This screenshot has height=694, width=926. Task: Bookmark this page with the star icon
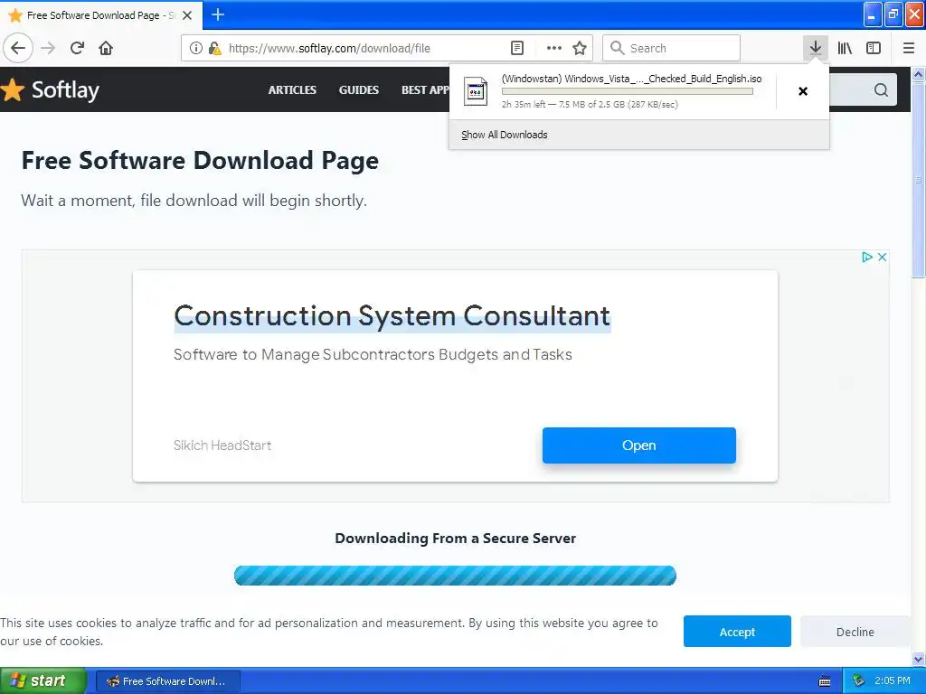[580, 48]
